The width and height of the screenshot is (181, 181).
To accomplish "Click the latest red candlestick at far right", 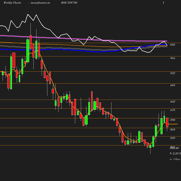I will tap(167, 122).
